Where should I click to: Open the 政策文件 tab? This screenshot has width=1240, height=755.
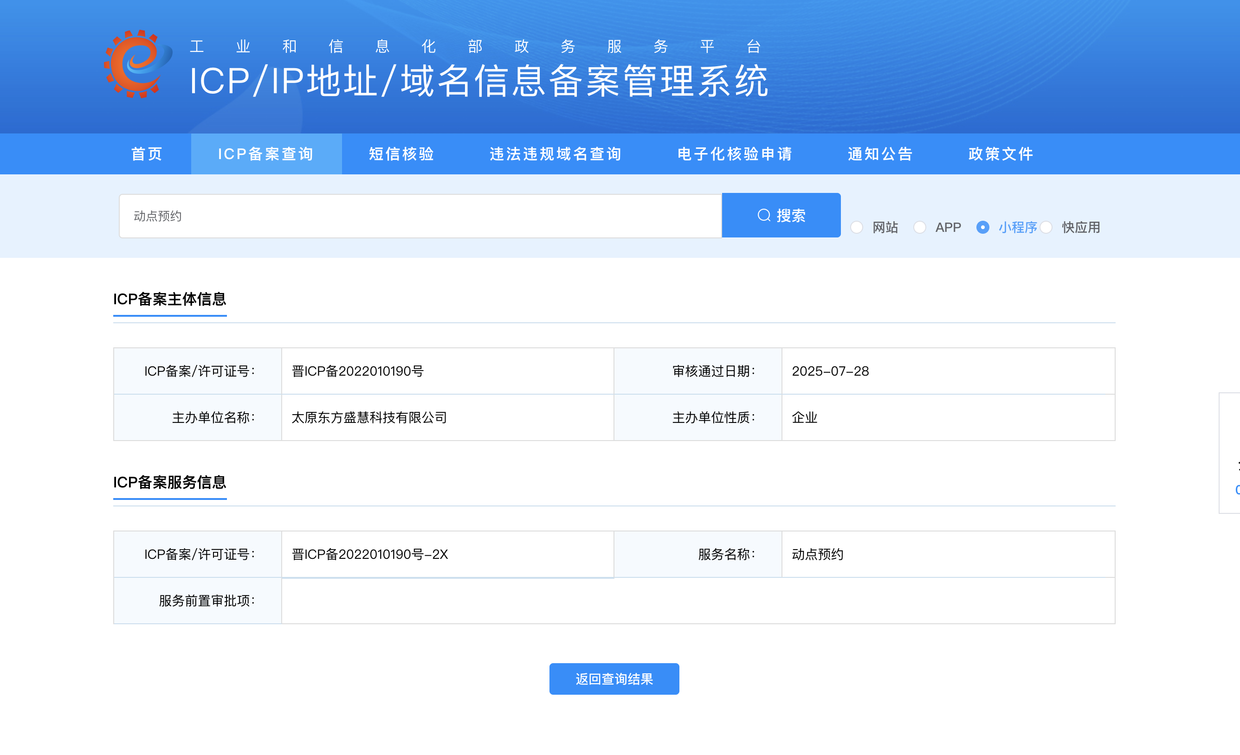point(1001,154)
